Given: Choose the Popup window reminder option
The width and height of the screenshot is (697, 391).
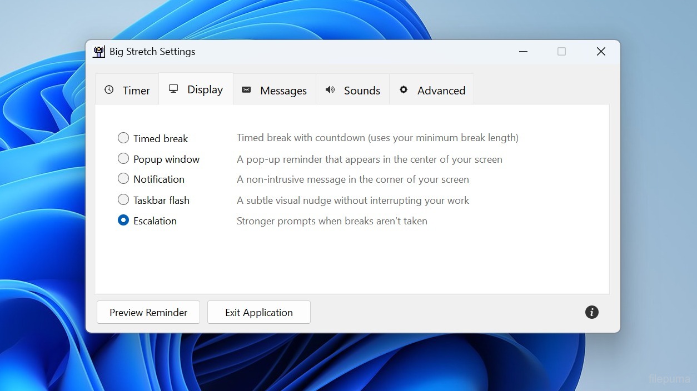Looking at the screenshot, I should coord(123,159).
